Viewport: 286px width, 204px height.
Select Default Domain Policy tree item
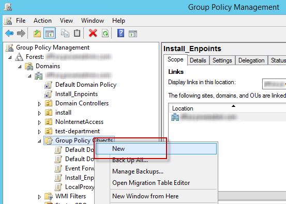[x=86, y=85]
